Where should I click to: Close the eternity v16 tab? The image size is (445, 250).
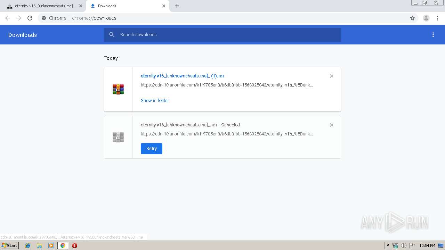tap(80, 6)
